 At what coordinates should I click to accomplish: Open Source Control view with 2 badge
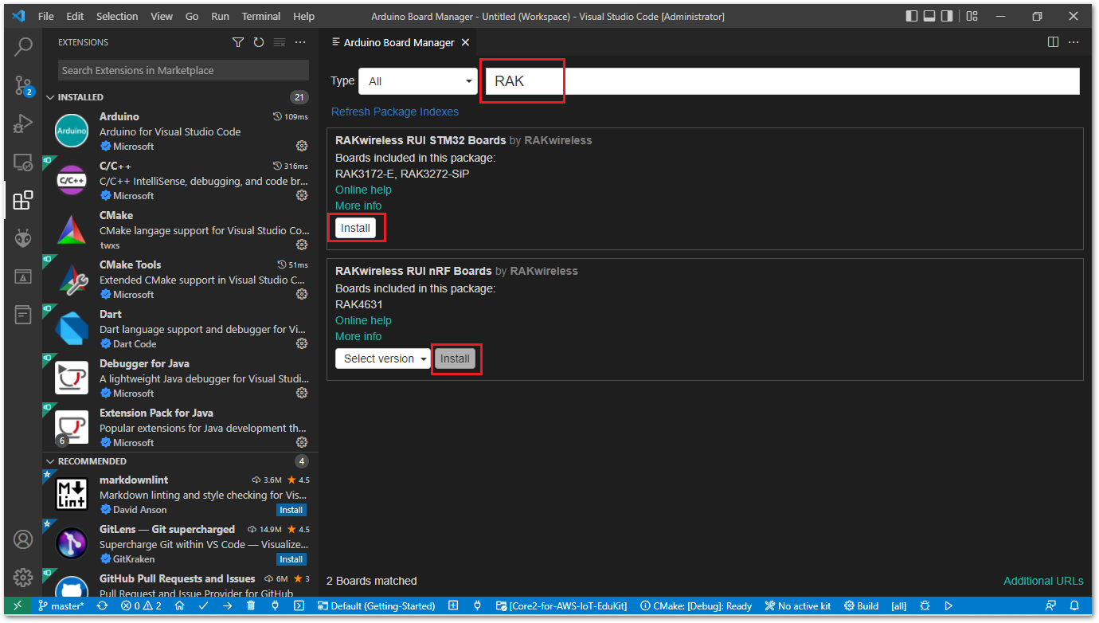pyautogui.click(x=23, y=84)
